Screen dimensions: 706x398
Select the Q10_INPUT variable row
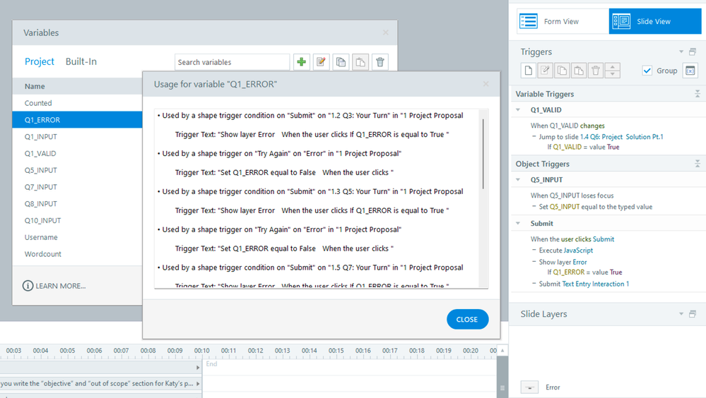coord(78,220)
